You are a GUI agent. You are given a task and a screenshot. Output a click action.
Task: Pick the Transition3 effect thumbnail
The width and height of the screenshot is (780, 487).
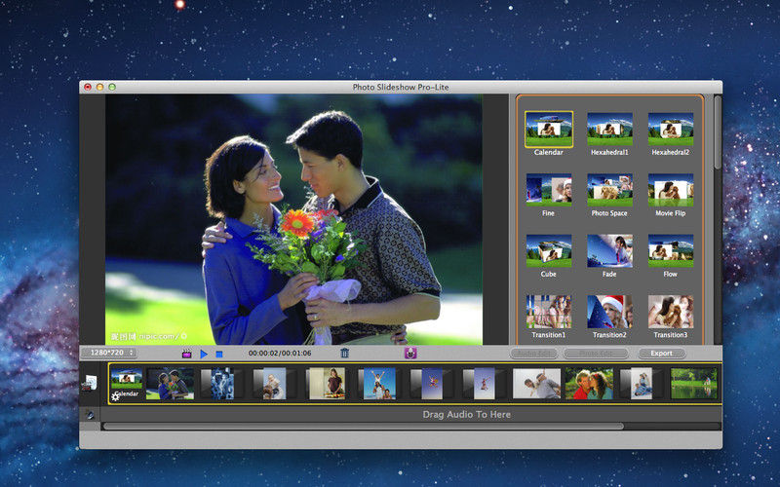pos(671,312)
